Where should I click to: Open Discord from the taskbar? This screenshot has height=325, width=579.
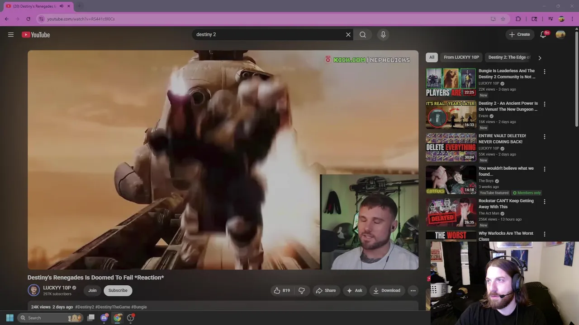pyautogui.click(x=104, y=318)
